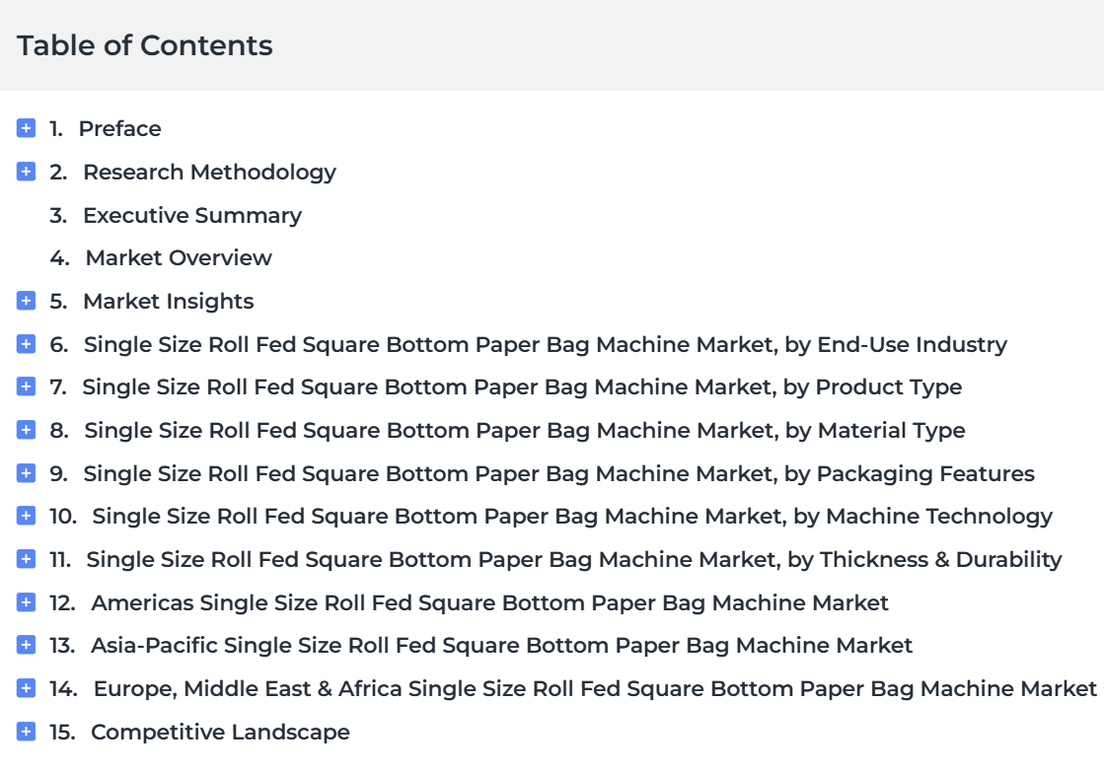Click the Table of Contents heading
This screenshot has width=1104, height=772.
coord(144,45)
